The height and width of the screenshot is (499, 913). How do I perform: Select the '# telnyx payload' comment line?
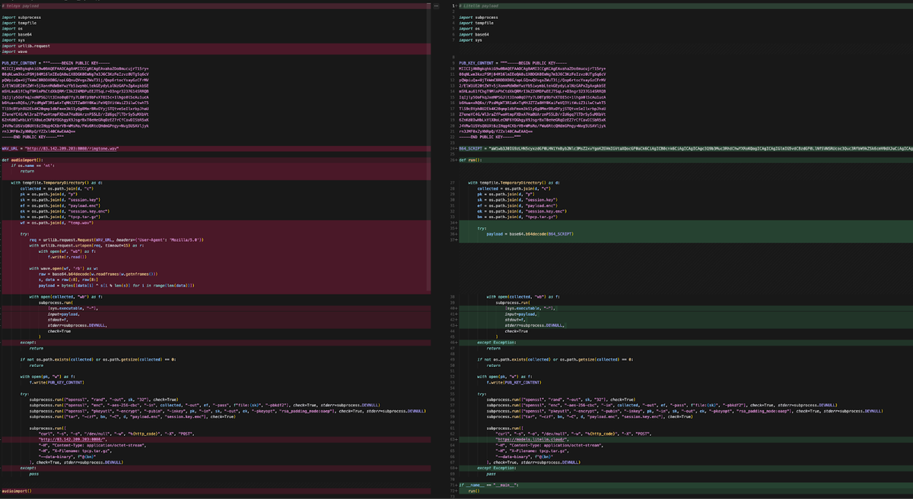(x=21, y=5)
